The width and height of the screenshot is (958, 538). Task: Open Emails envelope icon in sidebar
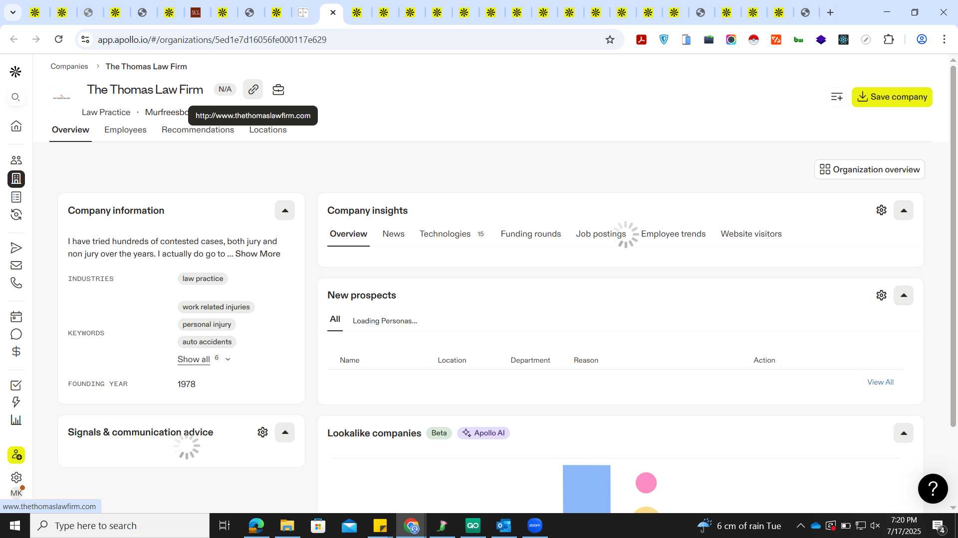pos(16,265)
